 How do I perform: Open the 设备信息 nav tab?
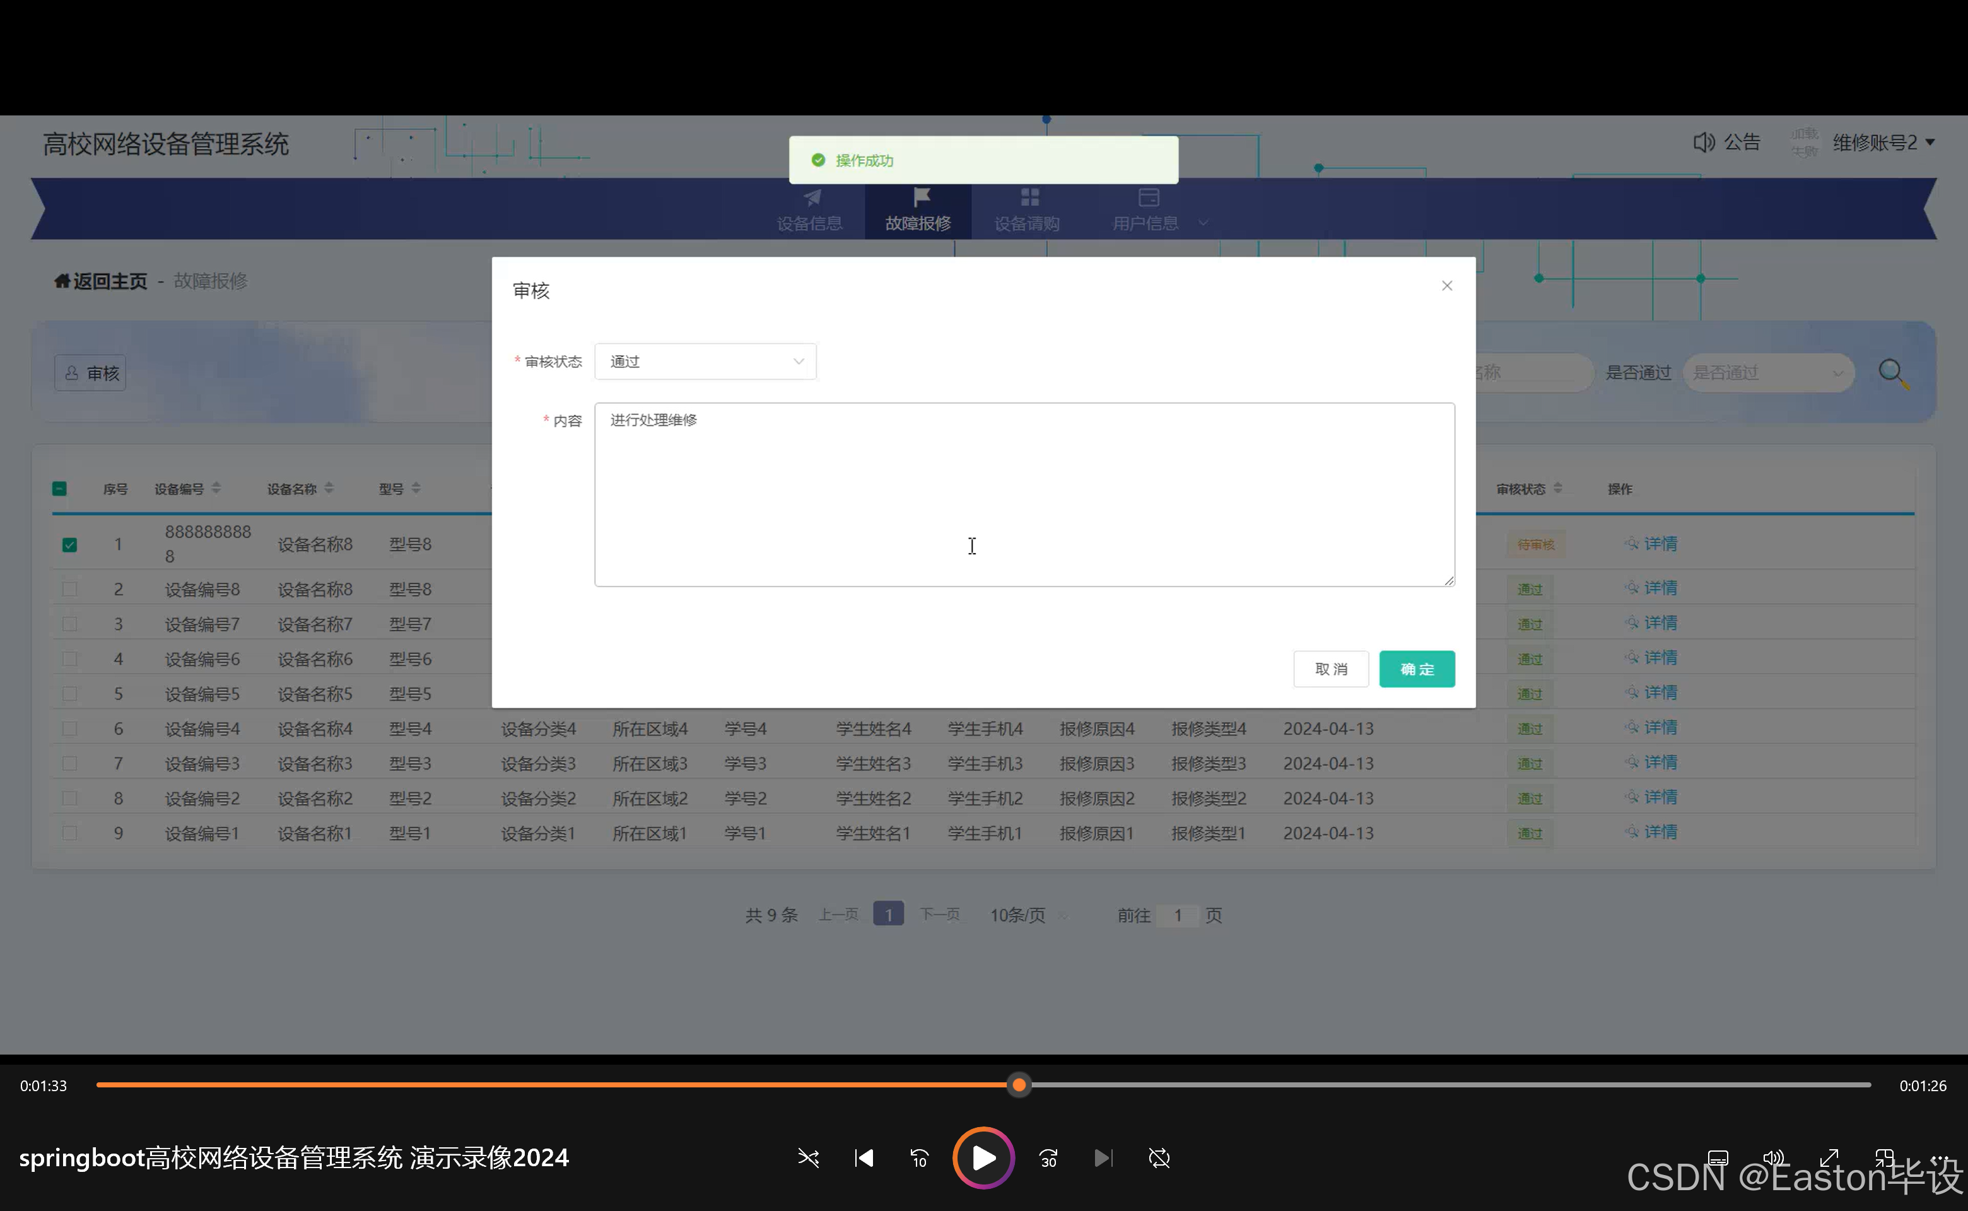point(809,210)
